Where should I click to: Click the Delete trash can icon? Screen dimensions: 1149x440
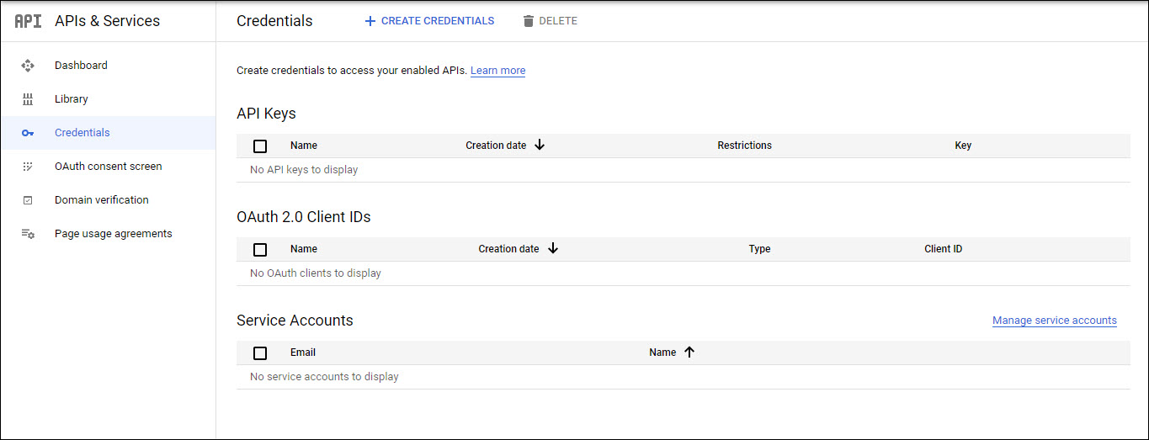tap(529, 21)
